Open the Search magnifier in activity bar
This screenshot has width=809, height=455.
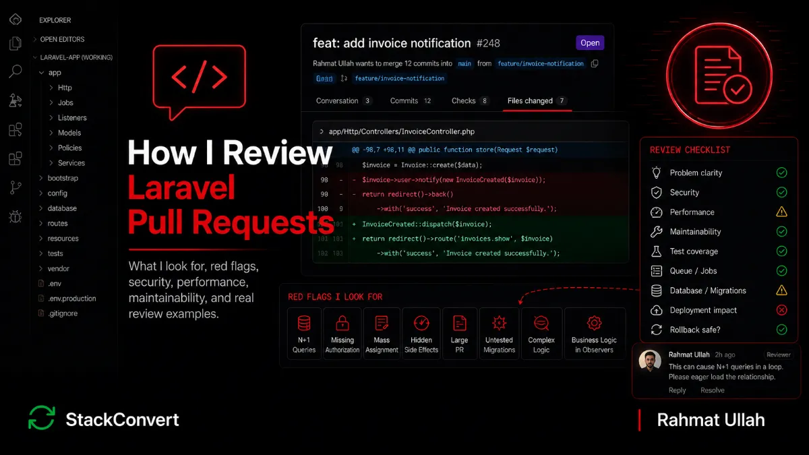15,71
